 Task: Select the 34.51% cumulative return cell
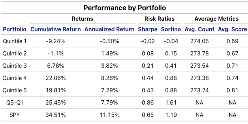56,115
